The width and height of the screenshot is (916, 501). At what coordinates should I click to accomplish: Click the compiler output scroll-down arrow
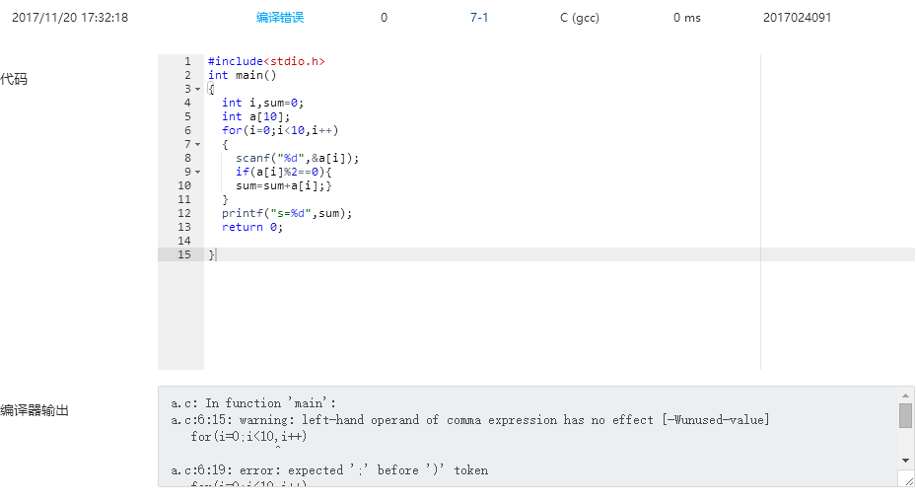pyautogui.click(x=905, y=460)
